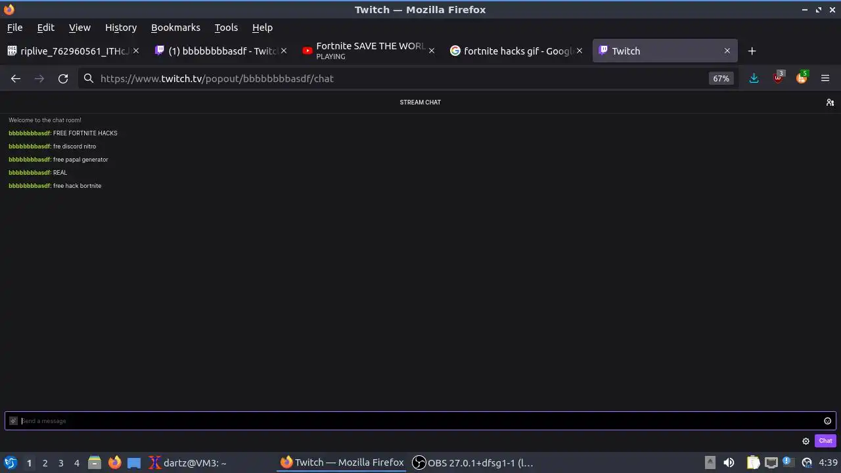Image resolution: width=841 pixels, height=473 pixels.
Task: Click the 4:39 clock in the tray
Action: click(x=828, y=462)
